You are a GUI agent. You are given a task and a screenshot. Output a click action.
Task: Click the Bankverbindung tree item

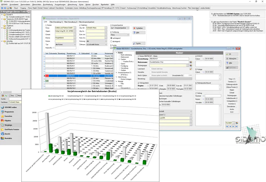[126, 55]
